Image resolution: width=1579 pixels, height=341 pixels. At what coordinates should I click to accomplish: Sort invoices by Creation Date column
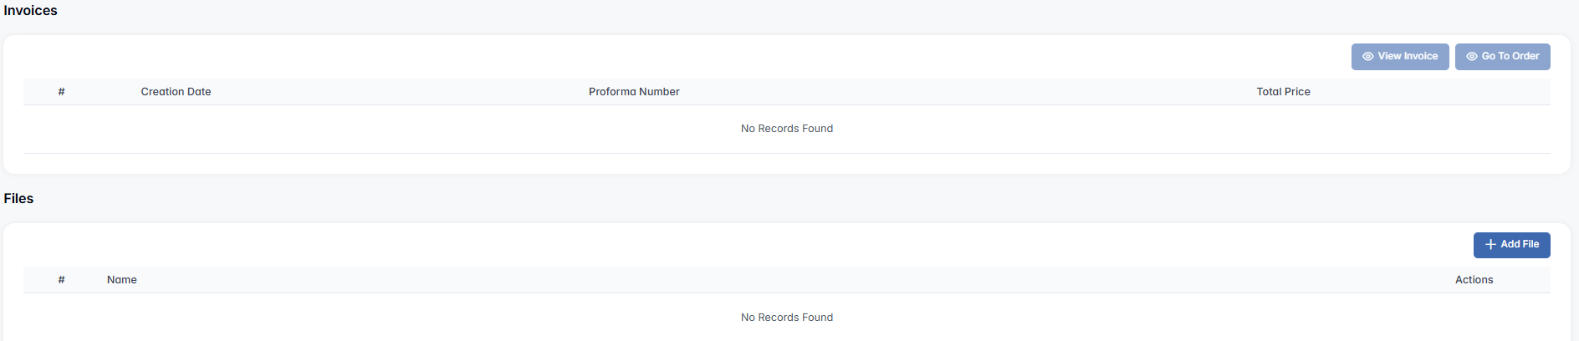pyautogui.click(x=176, y=92)
